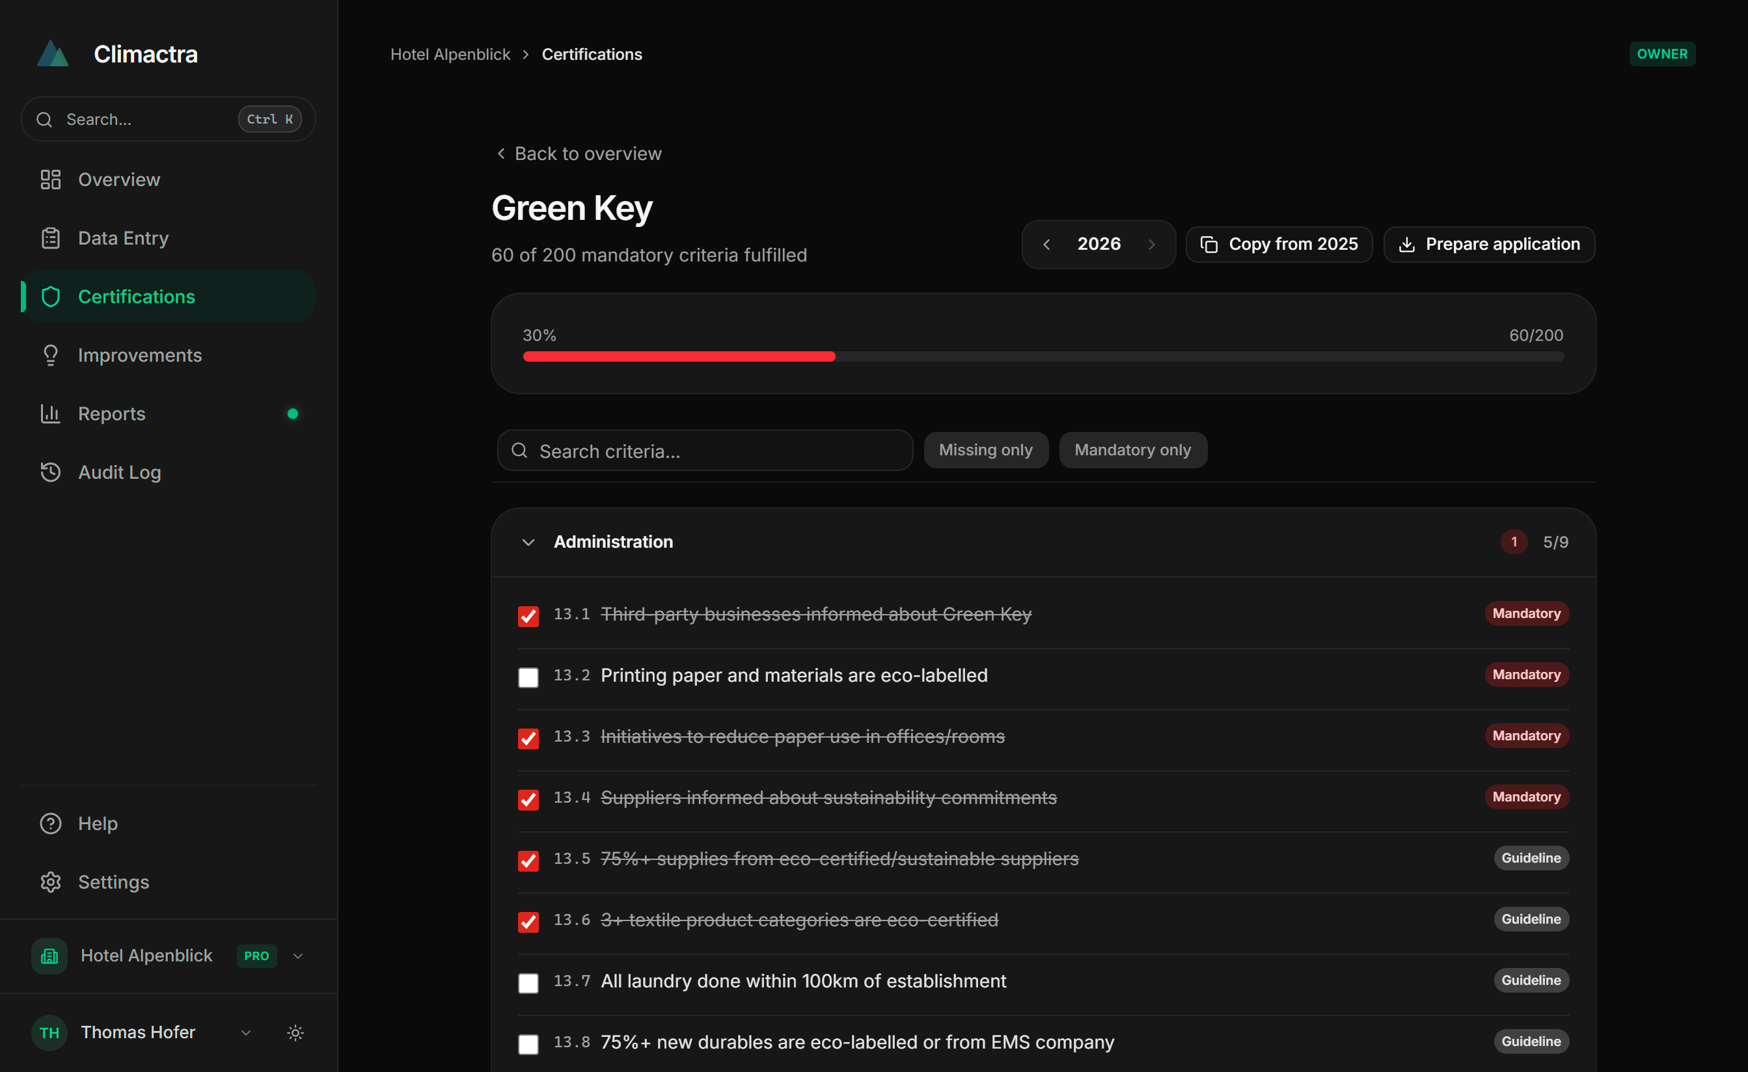Click Hotel Alpenblick breadcrumb link
Screen dimensions: 1748x1072
click(450, 55)
